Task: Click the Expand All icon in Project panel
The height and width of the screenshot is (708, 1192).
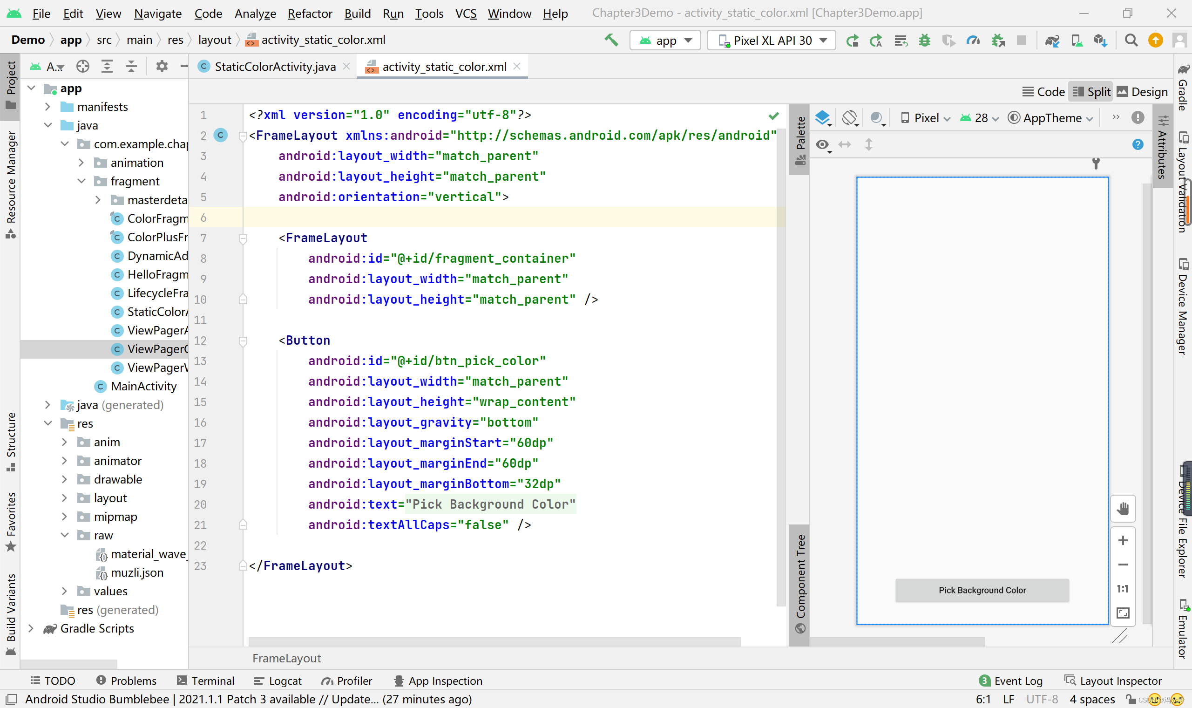Action: click(107, 66)
